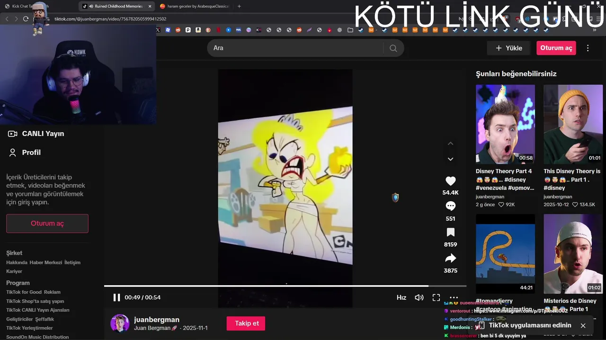Viewport: 606px width, 340px height.
Task: Open Kariyer link
Action: (x=14, y=272)
